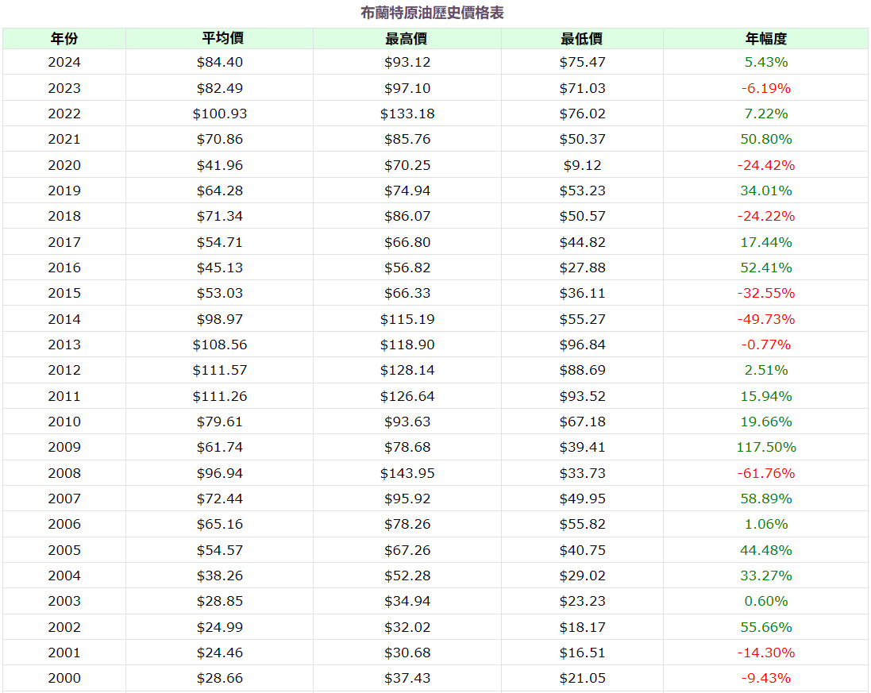Click the 平均價 column header
Image resolution: width=871 pixels, height=693 pixels.
[x=220, y=38]
